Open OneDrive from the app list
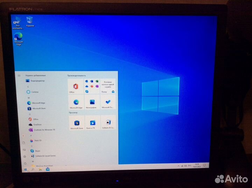 click(x=35, y=125)
